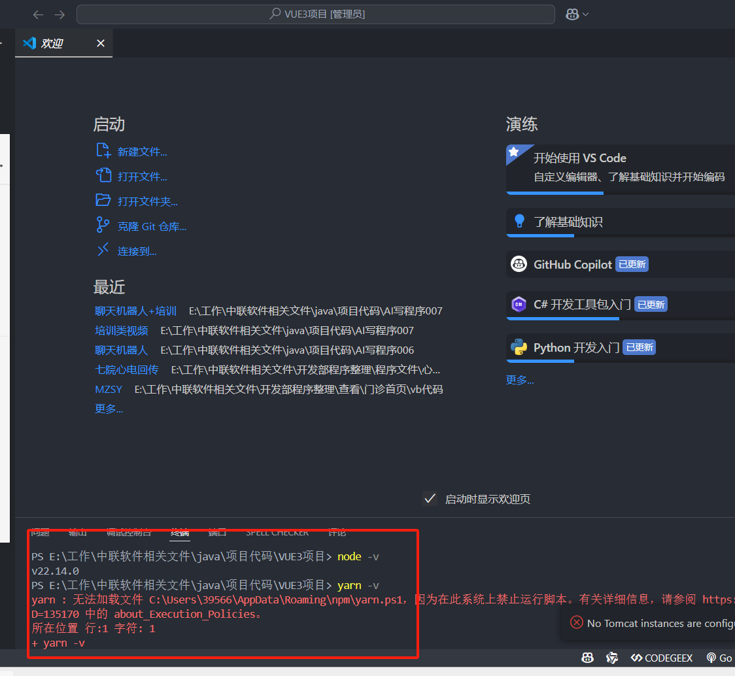Click the v22.14.0 terminal output line
The image size is (735, 676).
(56, 571)
